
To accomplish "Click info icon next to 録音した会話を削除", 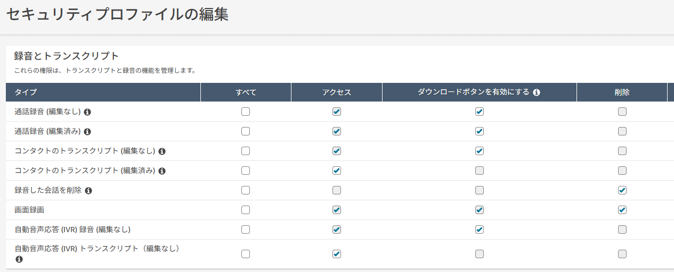I will [x=88, y=191].
